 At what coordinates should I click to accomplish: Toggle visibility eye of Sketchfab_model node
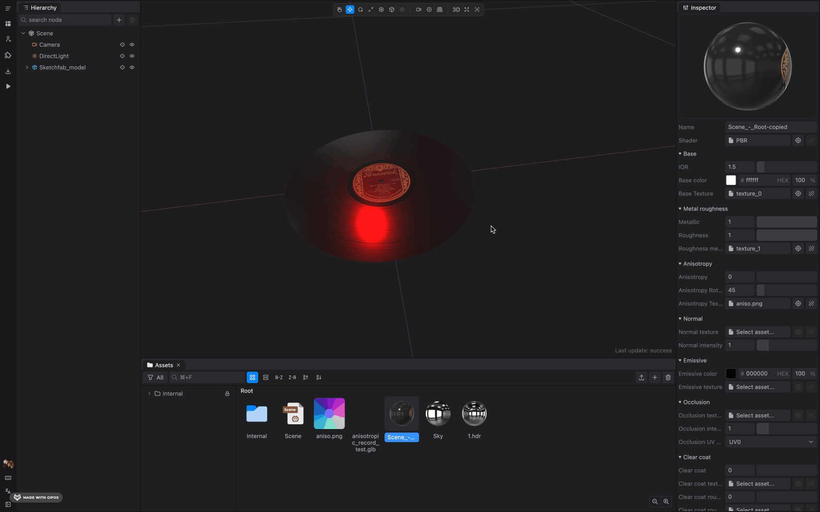pos(132,67)
